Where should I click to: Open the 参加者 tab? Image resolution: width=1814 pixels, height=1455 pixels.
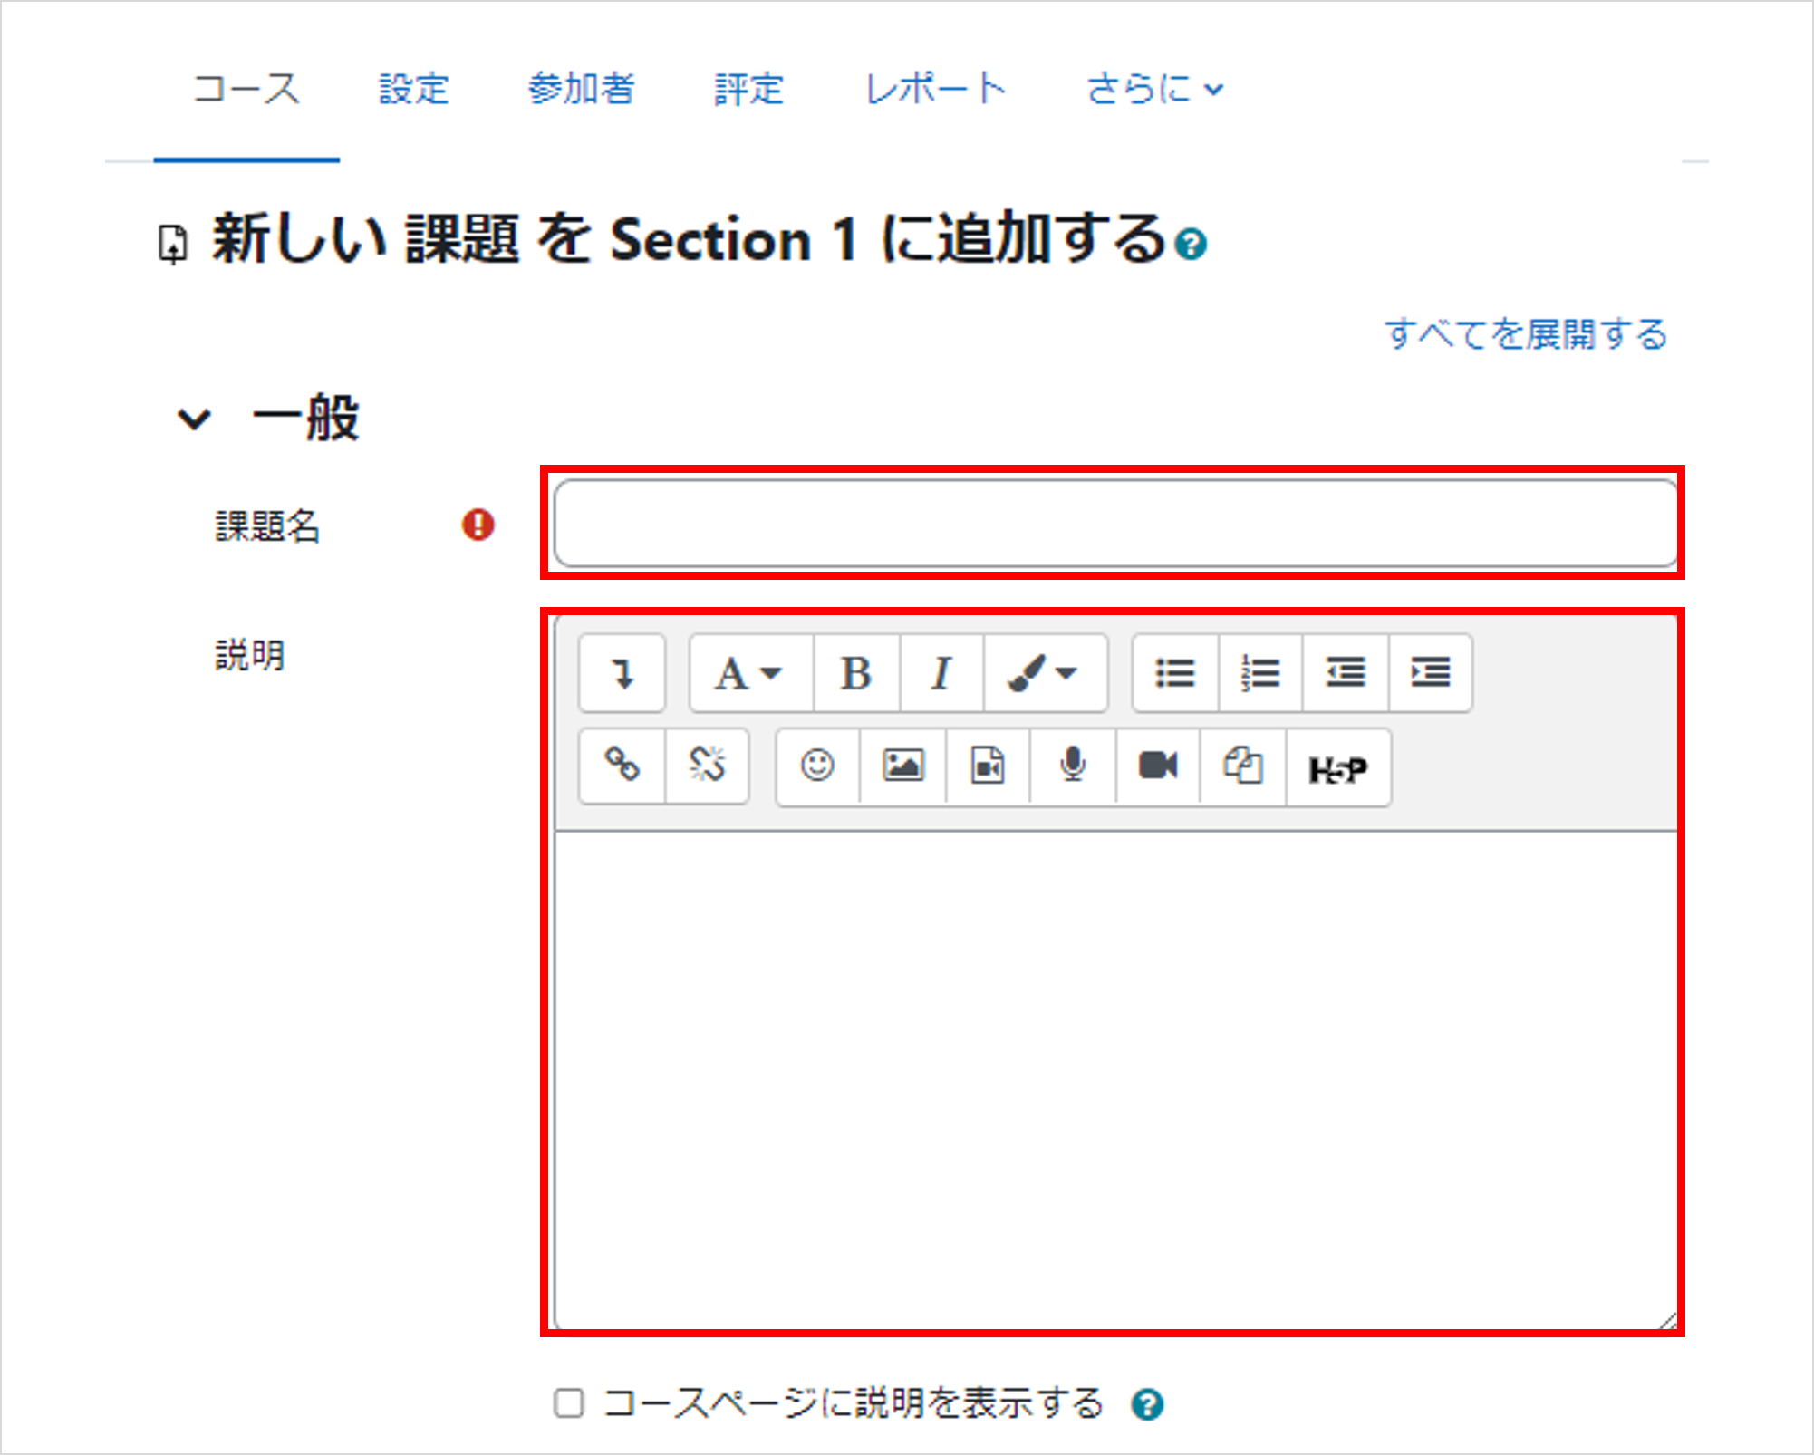pos(582,89)
